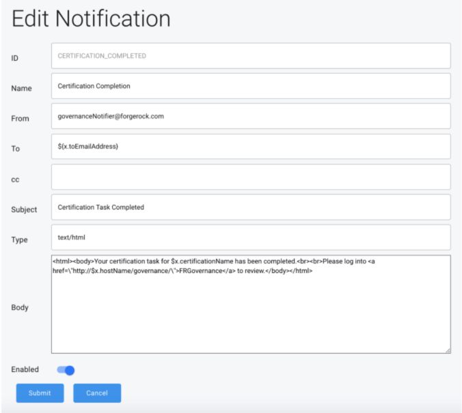462x413 pixels.
Task: Toggle the Enabled switch off
Action: pos(66,370)
